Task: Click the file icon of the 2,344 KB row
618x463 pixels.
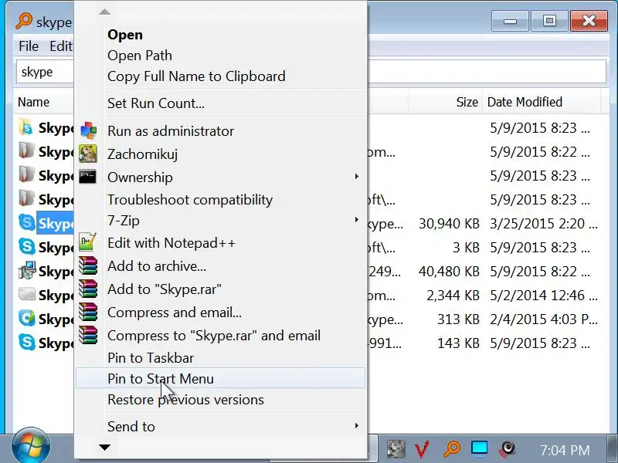Action: 27,294
